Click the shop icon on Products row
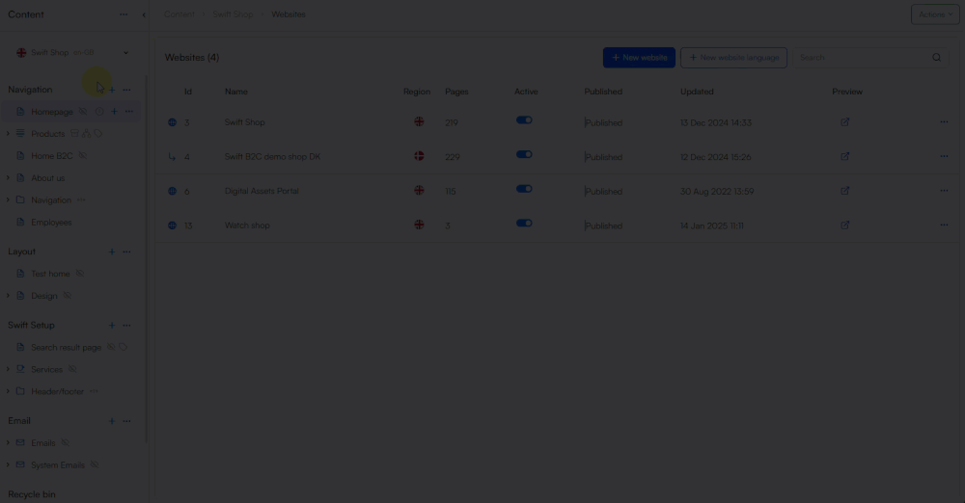The width and height of the screenshot is (965, 503). (74, 133)
